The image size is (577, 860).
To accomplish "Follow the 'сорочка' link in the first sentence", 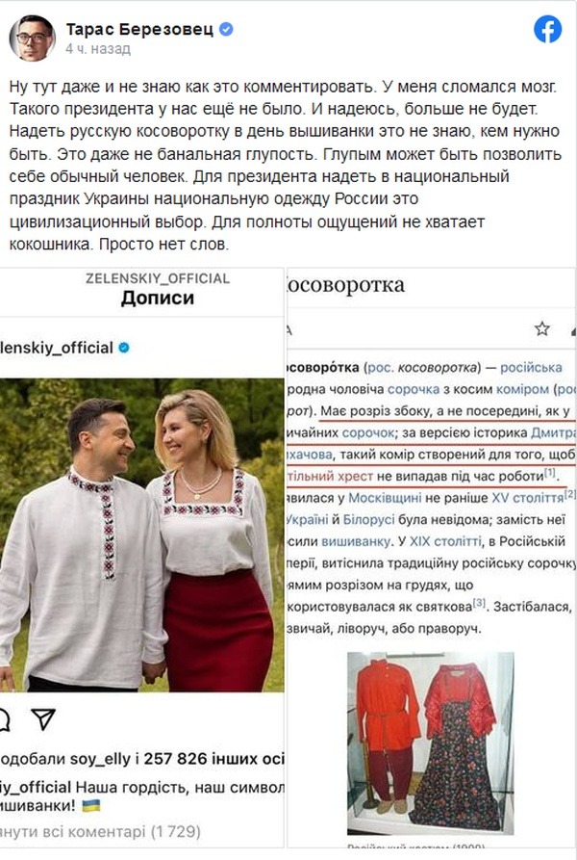I will (414, 389).
